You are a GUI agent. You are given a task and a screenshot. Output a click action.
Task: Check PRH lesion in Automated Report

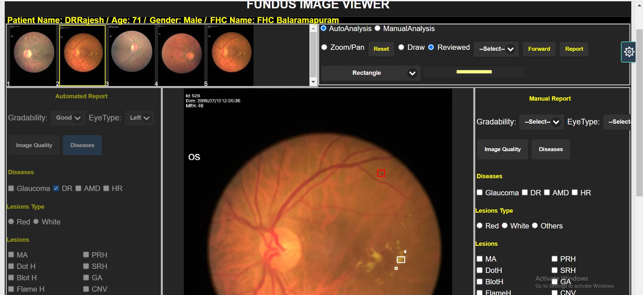click(x=86, y=255)
